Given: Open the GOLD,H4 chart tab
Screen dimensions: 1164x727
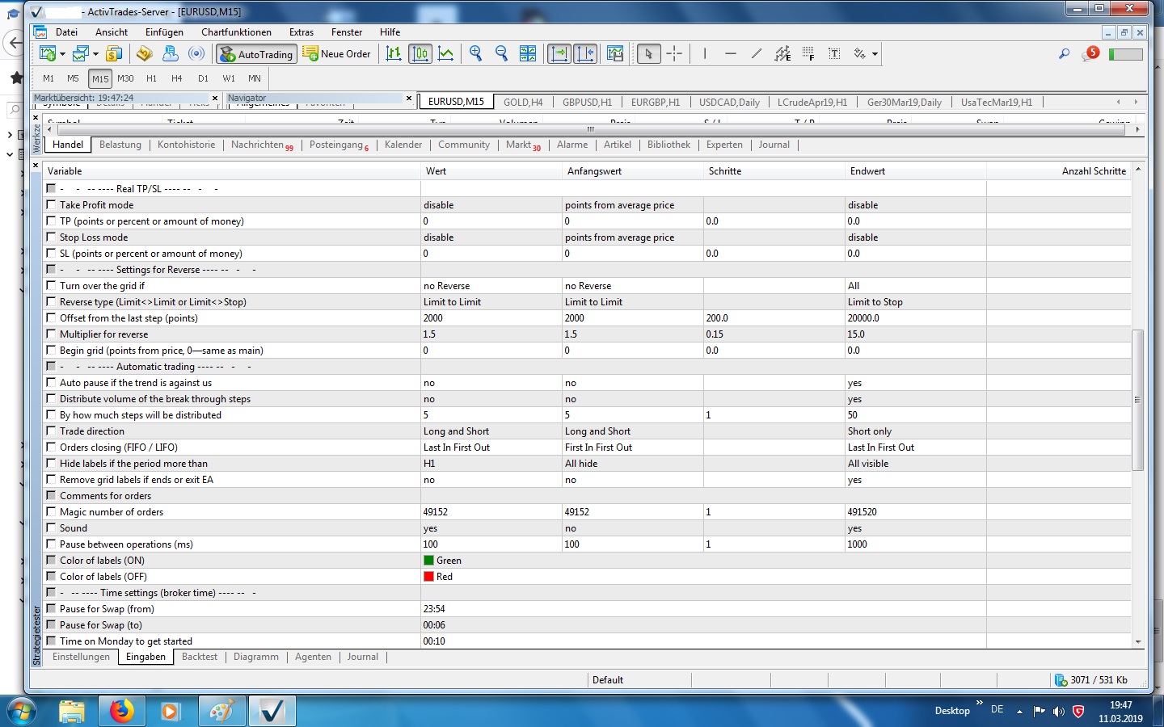Looking at the screenshot, I should (523, 103).
